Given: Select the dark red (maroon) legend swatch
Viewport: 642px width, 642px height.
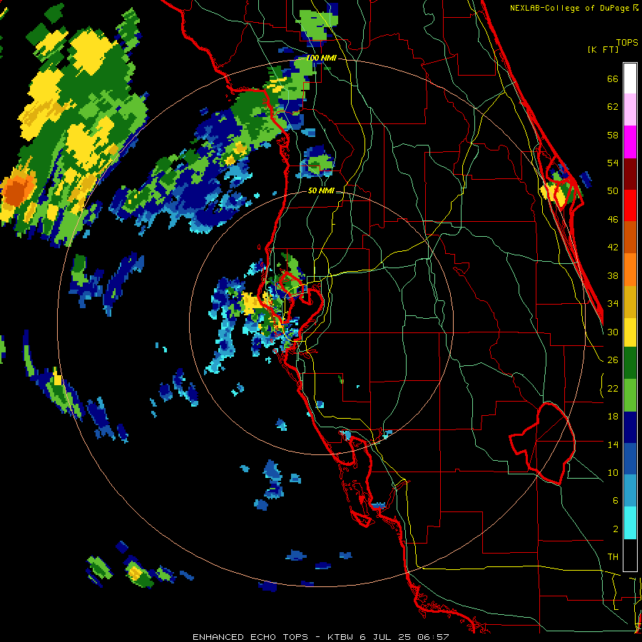Looking at the screenshot, I should [x=630, y=174].
